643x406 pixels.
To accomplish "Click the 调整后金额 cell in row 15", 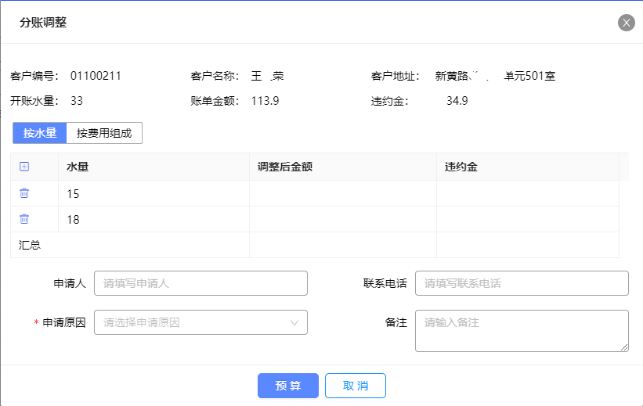I will pos(343,193).
